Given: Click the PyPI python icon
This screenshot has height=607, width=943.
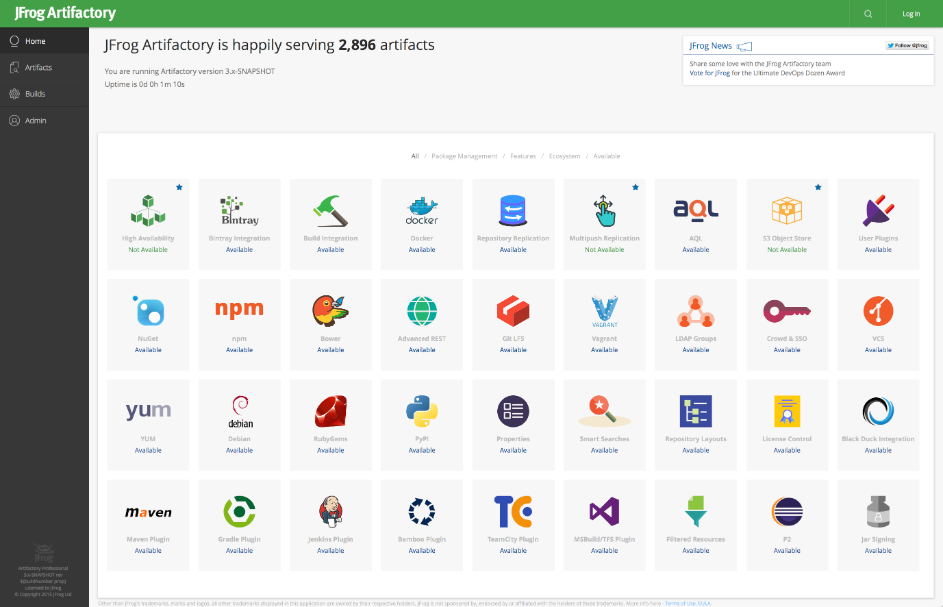Looking at the screenshot, I should click(x=422, y=411).
